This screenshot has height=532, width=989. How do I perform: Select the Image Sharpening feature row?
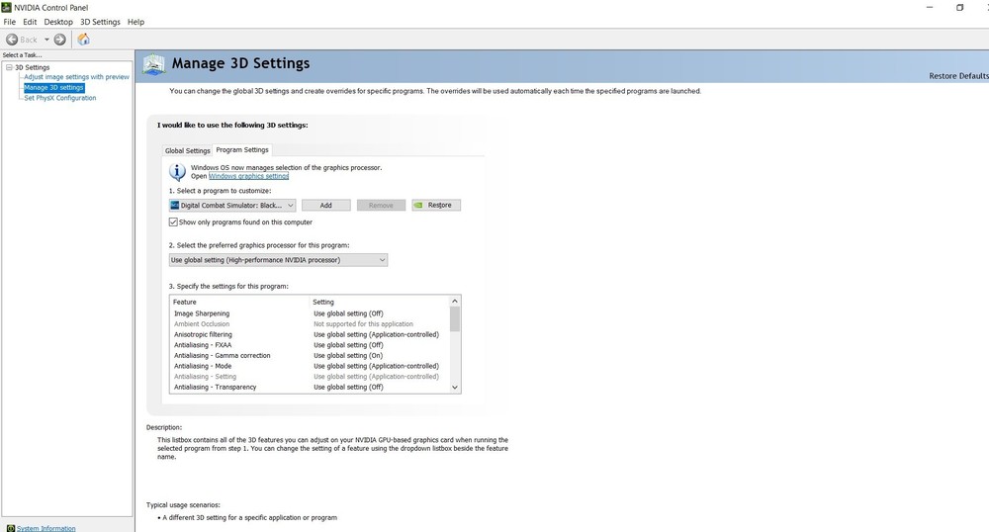[x=310, y=313]
